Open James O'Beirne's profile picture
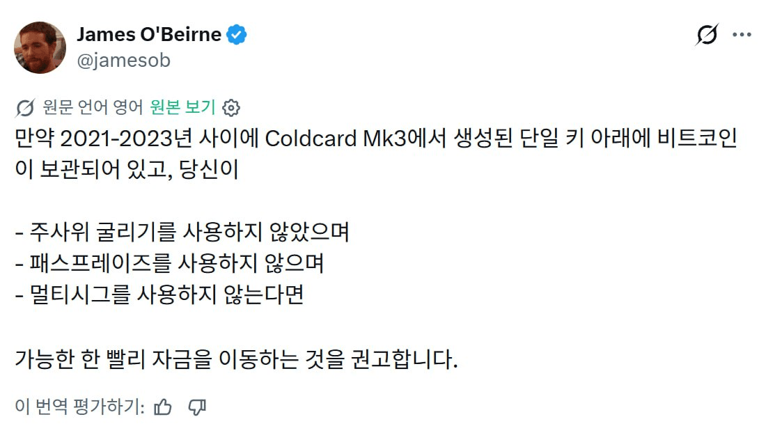 pos(40,47)
